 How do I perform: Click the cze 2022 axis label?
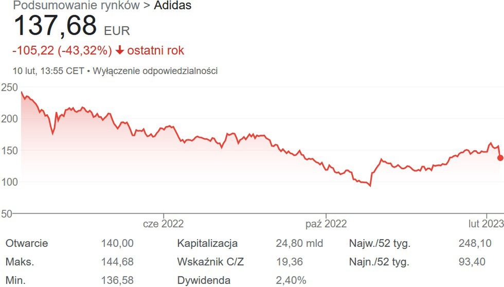pos(163,224)
